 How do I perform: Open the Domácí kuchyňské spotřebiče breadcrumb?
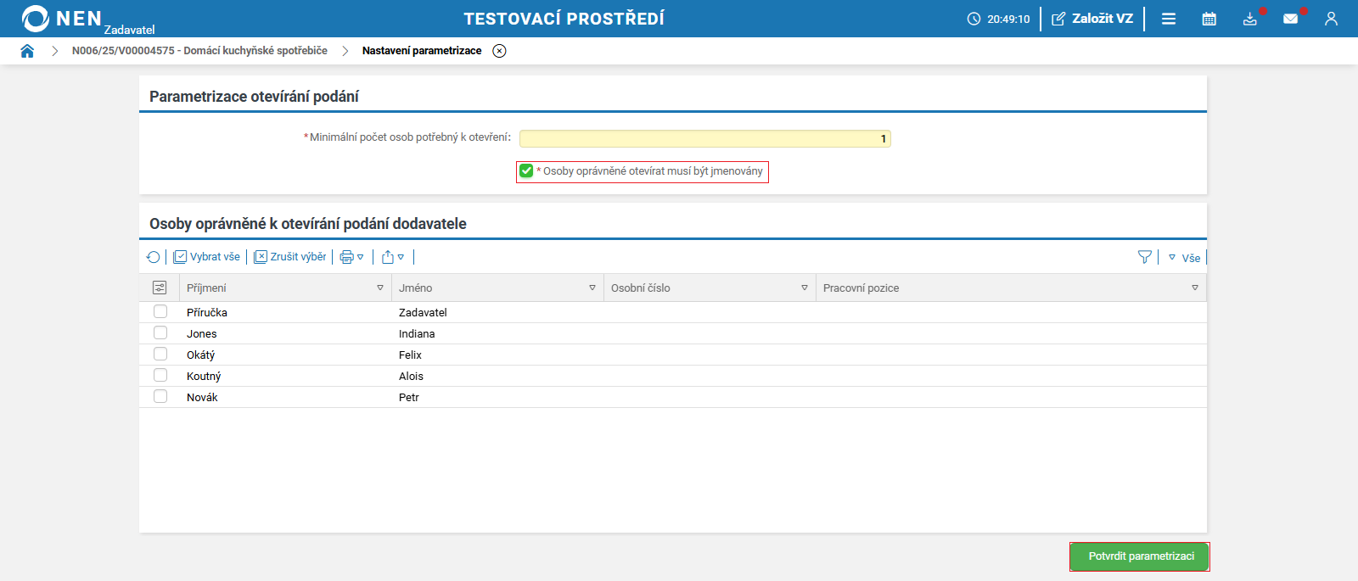199,51
